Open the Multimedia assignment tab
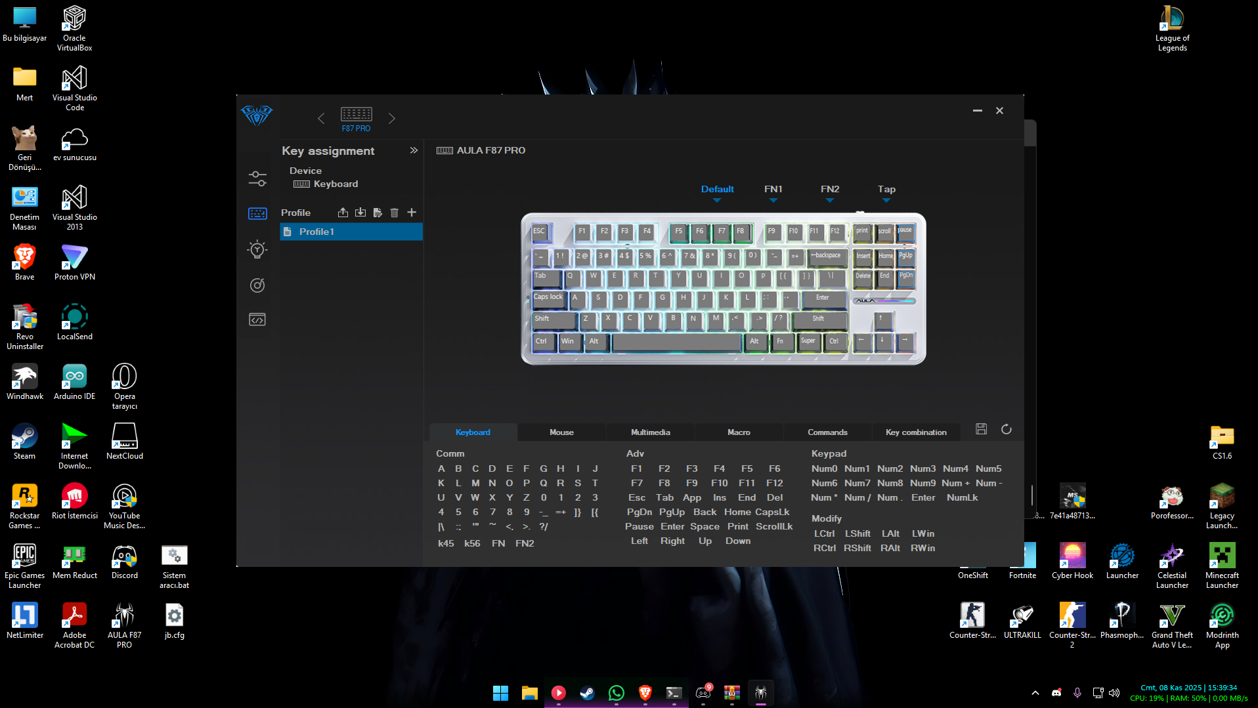 pyautogui.click(x=651, y=432)
